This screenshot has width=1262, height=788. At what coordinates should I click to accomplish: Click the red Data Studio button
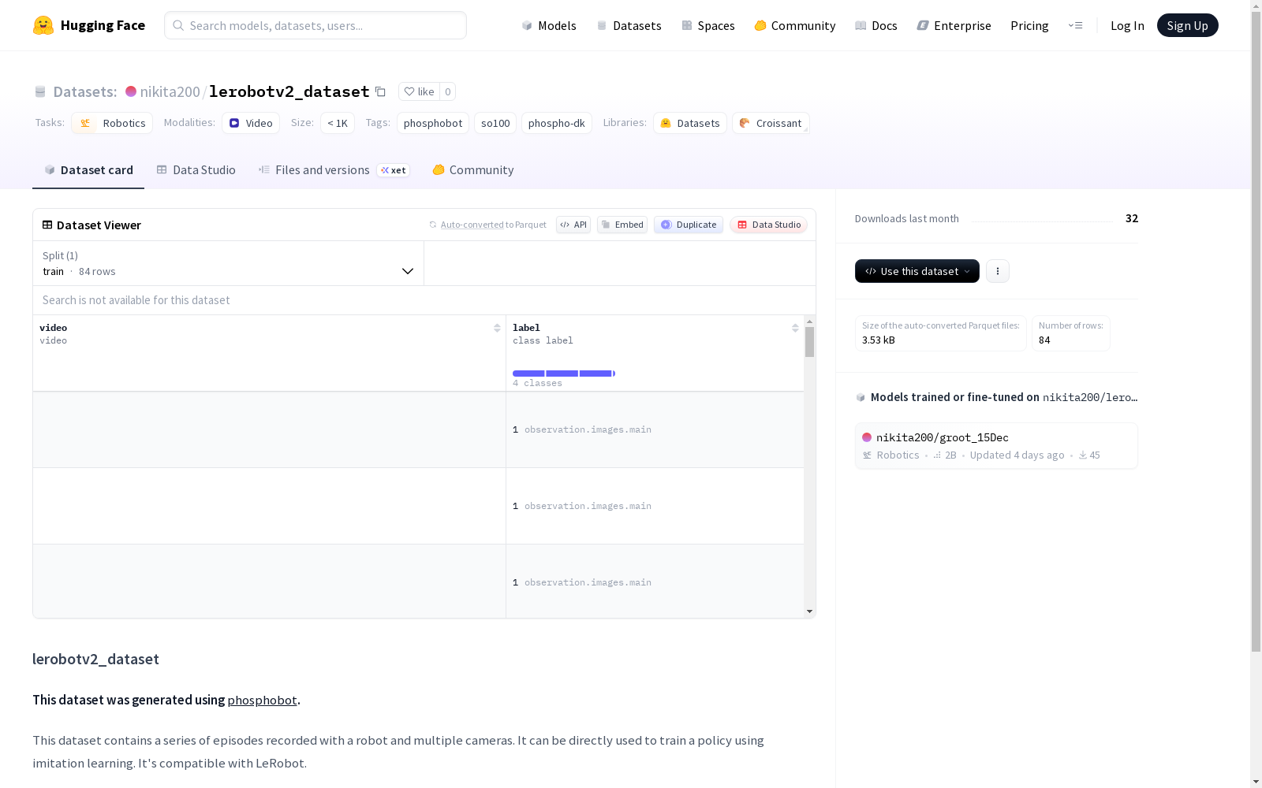tap(769, 225)
